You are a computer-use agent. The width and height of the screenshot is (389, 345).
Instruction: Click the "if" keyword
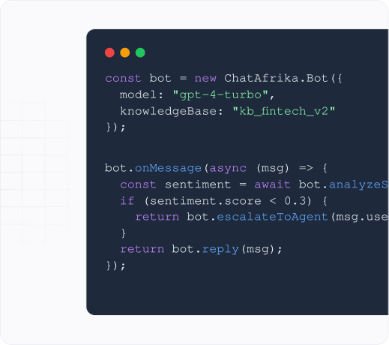(x=127, y=201)
